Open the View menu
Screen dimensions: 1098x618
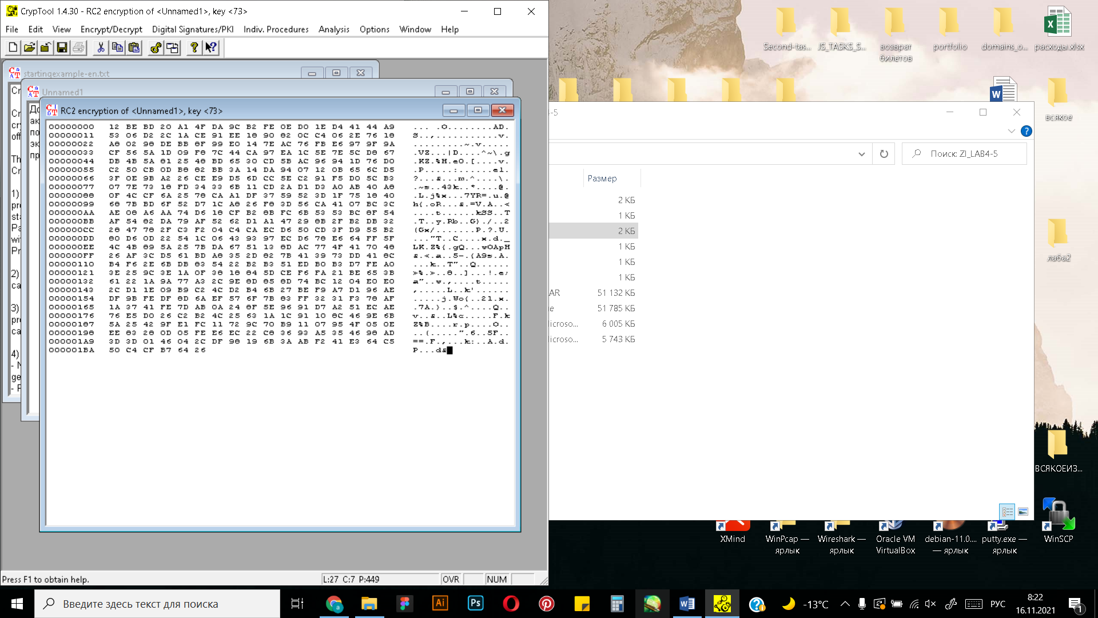pos(61,29)
